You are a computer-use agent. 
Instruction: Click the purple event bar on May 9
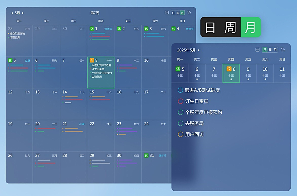tap(125, 65)
